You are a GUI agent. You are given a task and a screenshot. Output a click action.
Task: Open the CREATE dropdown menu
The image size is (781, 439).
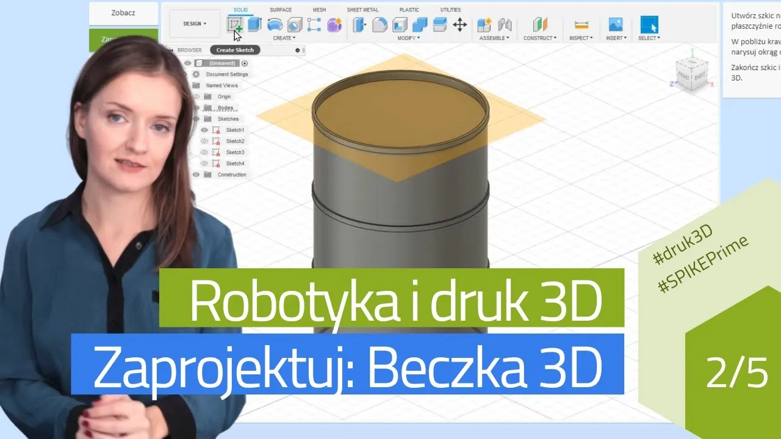pyautogui.click(x=283, y=37)
